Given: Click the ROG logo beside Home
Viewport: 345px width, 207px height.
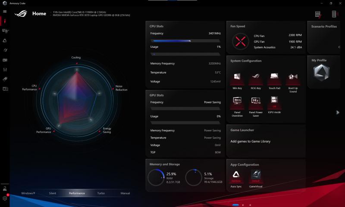Looking at the screenshot, I should 21,14.
